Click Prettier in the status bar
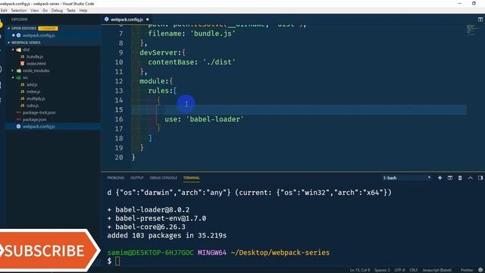Screen dimensions: 485x273 tap(467, 270)
